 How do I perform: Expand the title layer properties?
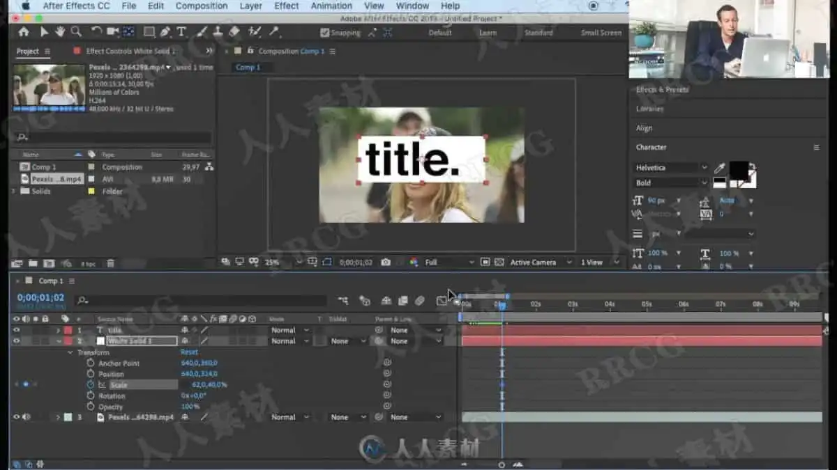coord(59,330)
